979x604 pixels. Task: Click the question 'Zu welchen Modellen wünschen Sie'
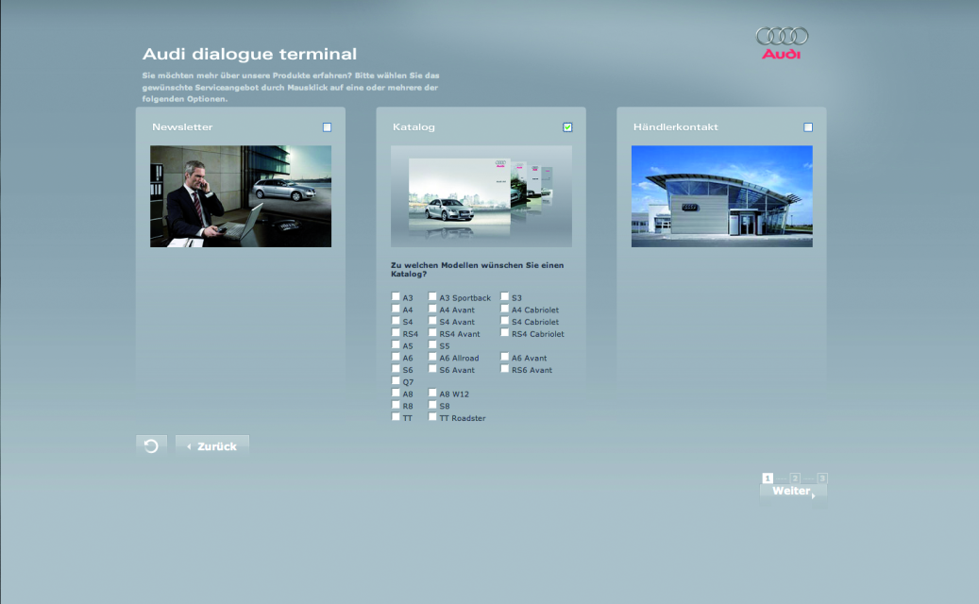477,270
